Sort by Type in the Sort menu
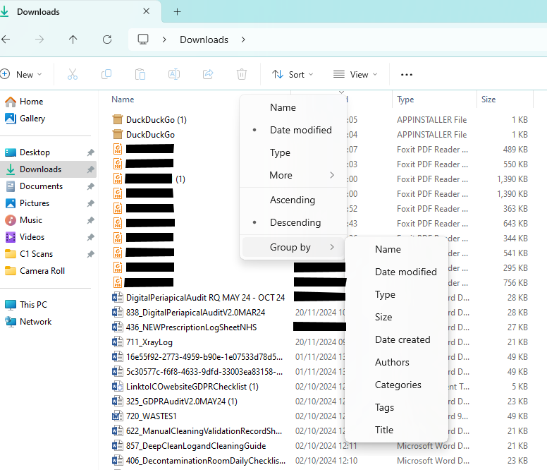The height and width of the screenshot is (470, 547). click(x=293, y=152)
